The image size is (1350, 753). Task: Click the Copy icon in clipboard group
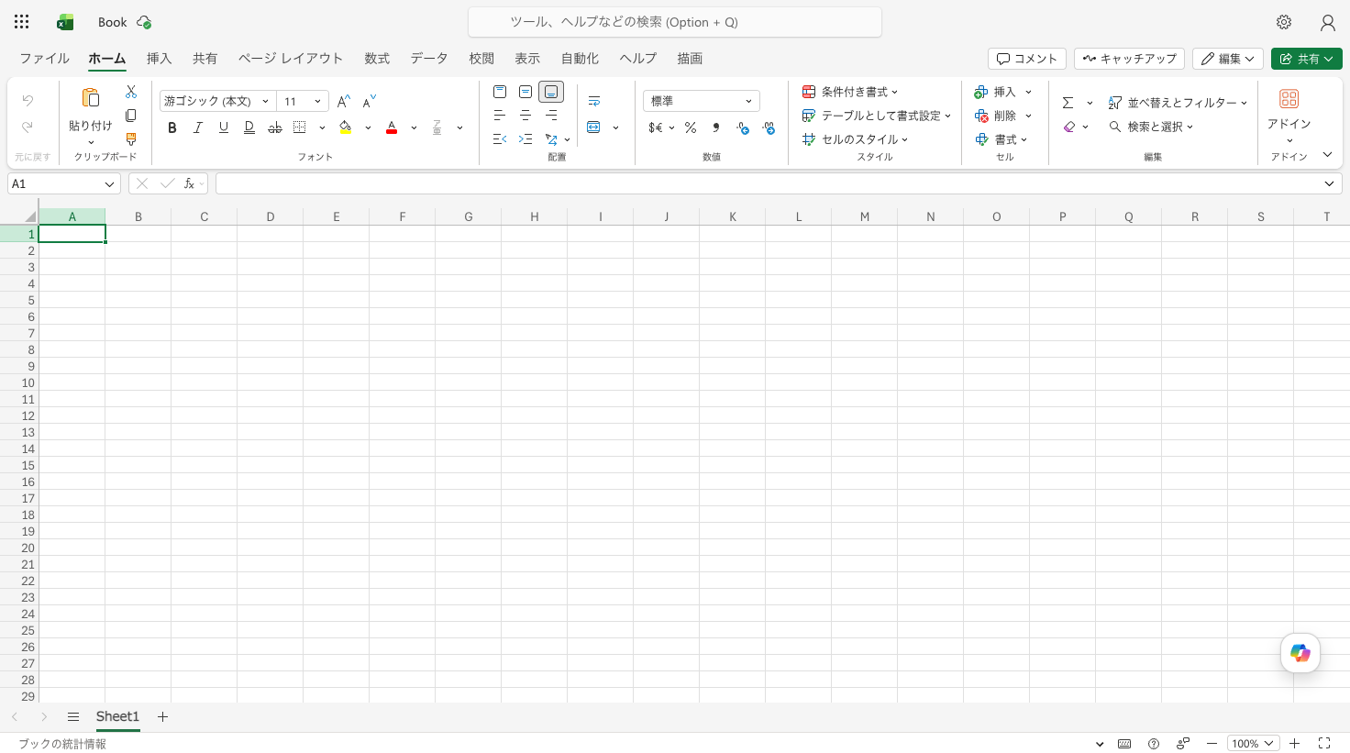click(131, 116)
